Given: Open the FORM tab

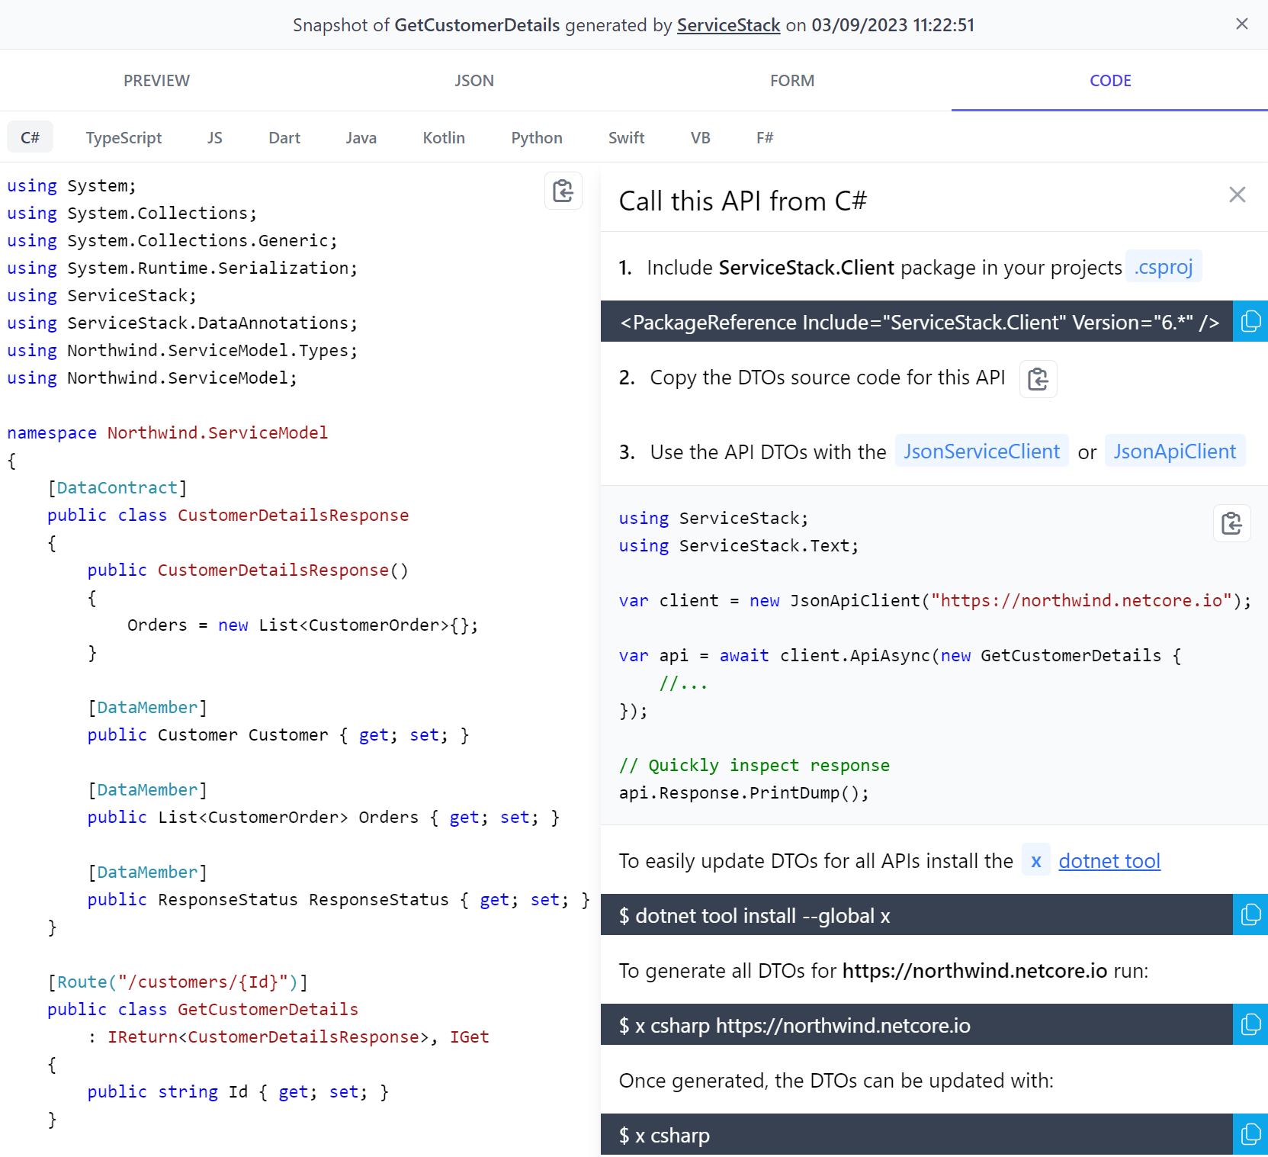Looking at the screenshot, I should (792, 81).
